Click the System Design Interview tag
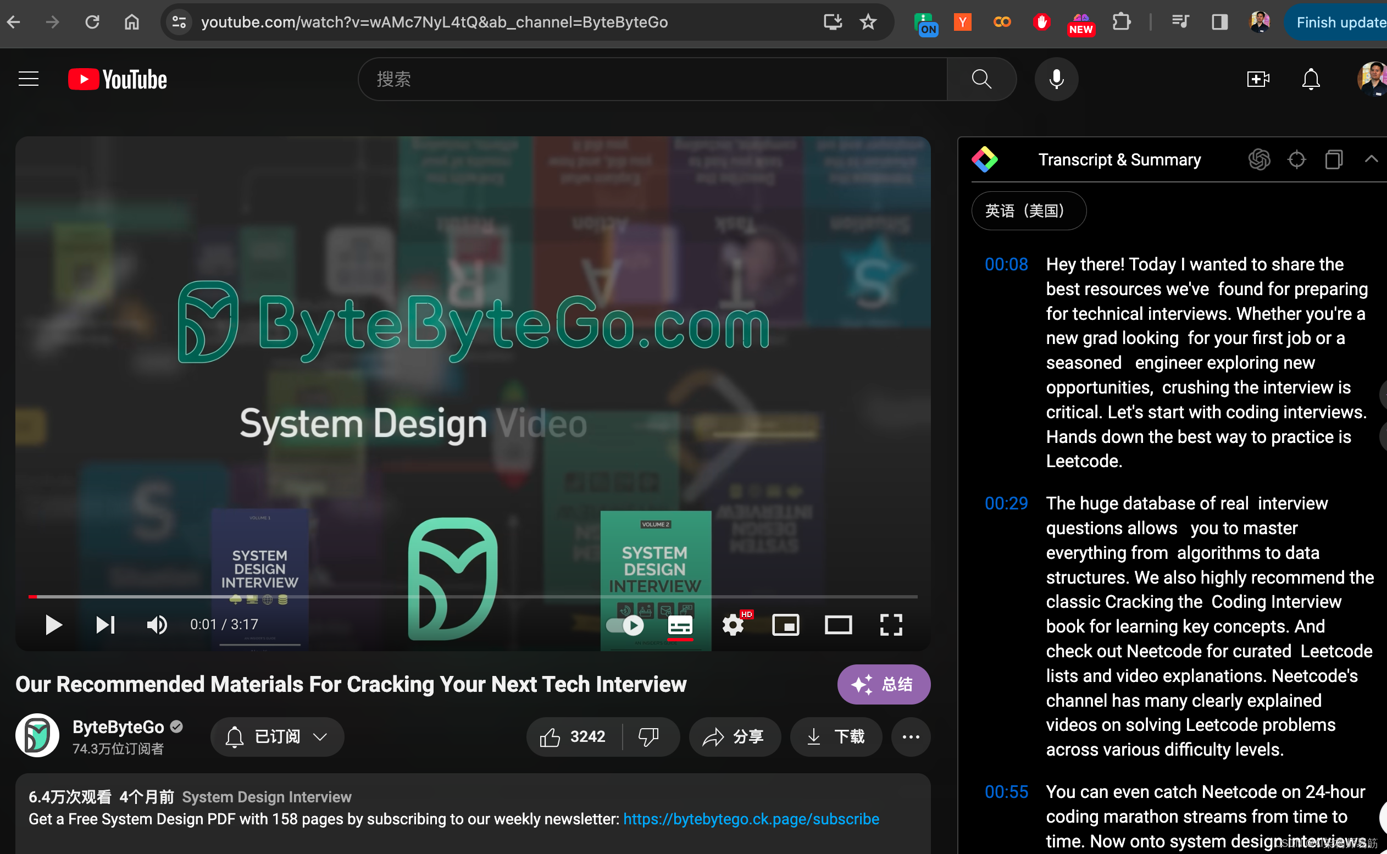The width and height of the screenshot is (1387, 854). [x=267, y=796]
